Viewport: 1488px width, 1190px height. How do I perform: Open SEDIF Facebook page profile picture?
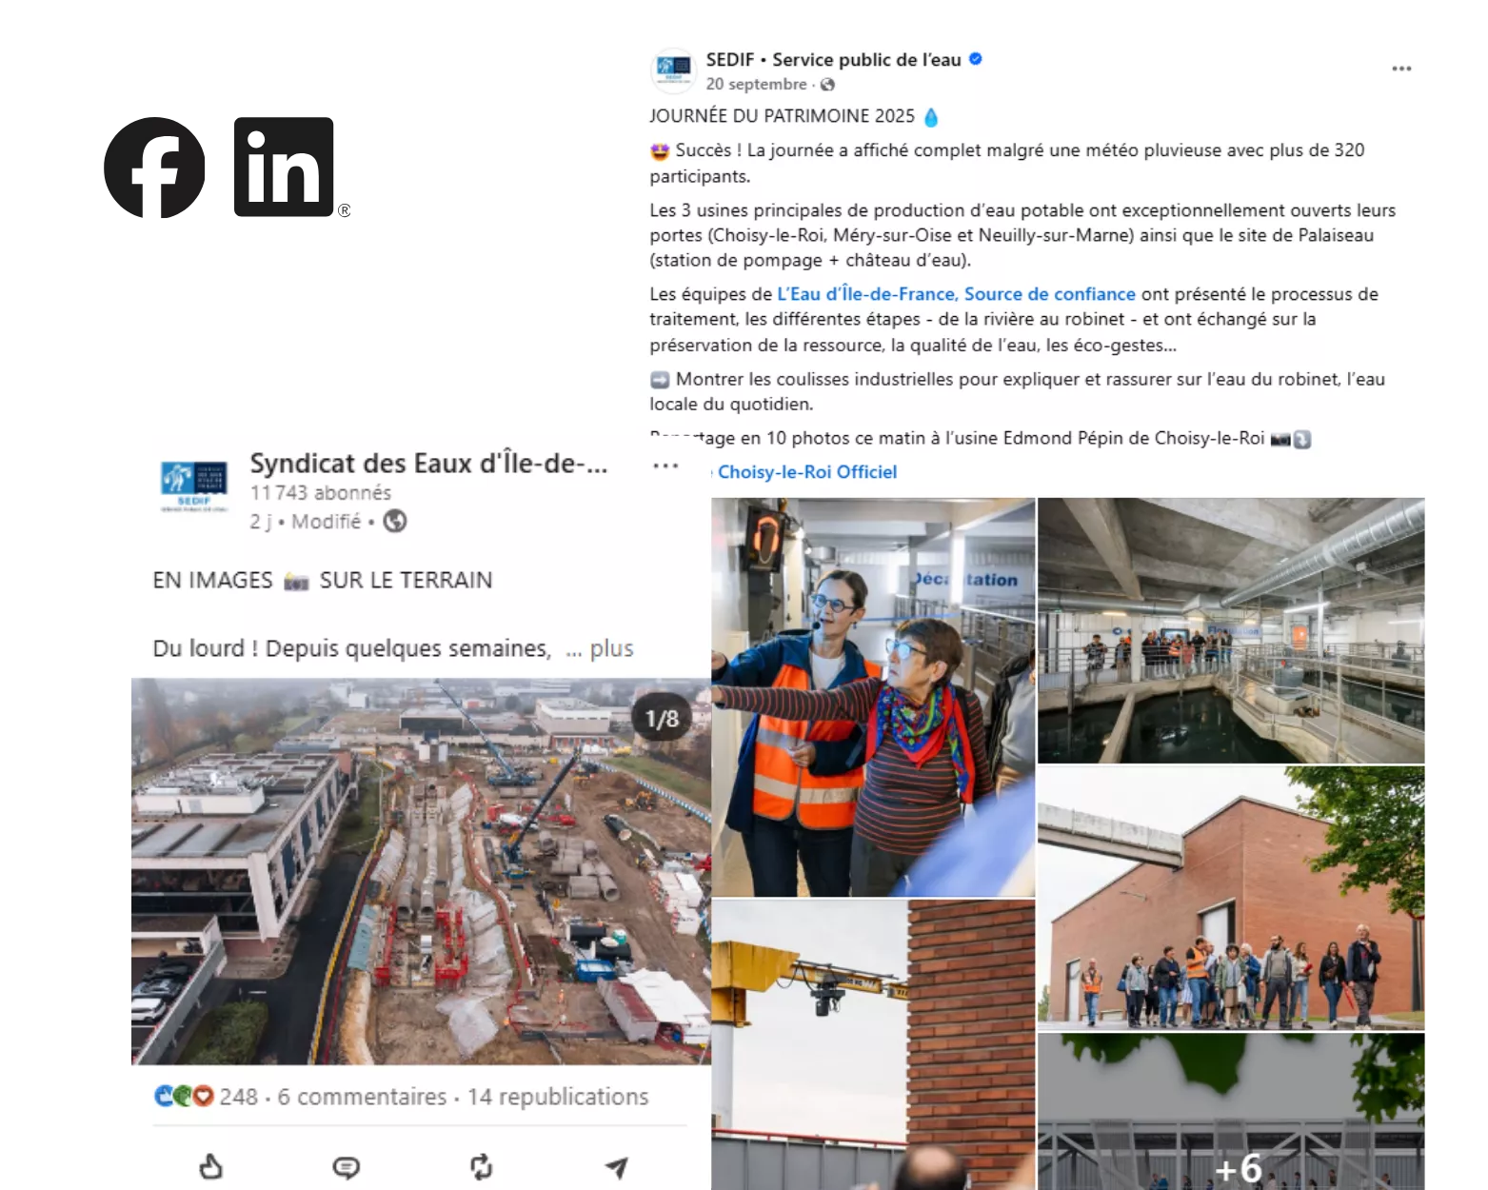tap(673, 70)
